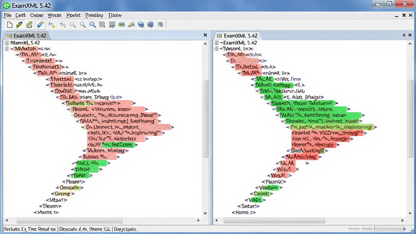416x234 pixels.
Task: Click the left pane horizontal scrollbar right arrow
Action: click(198, 220)
